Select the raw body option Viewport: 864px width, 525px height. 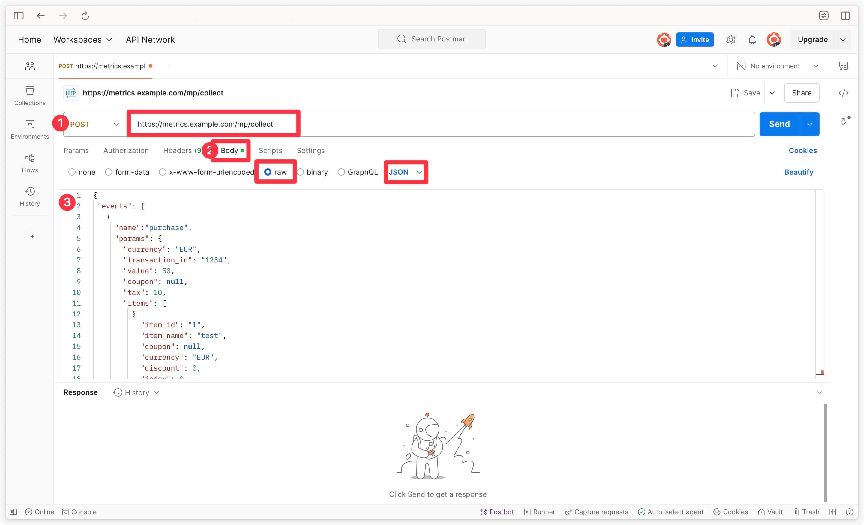point(268,172)
